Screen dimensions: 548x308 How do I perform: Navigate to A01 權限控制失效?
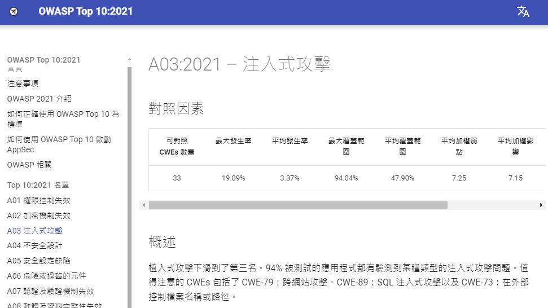(x=39, y=200)
